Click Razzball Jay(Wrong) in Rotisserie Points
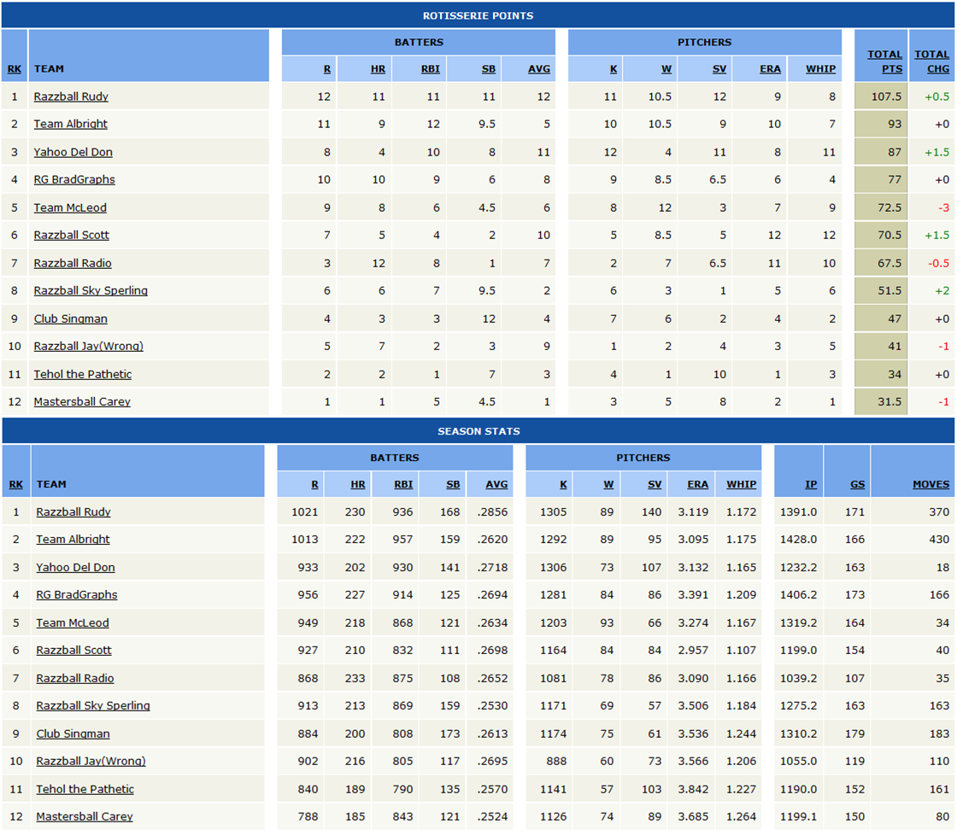The width and height of the screenshot is (957, 830). [x=88, y=346]
